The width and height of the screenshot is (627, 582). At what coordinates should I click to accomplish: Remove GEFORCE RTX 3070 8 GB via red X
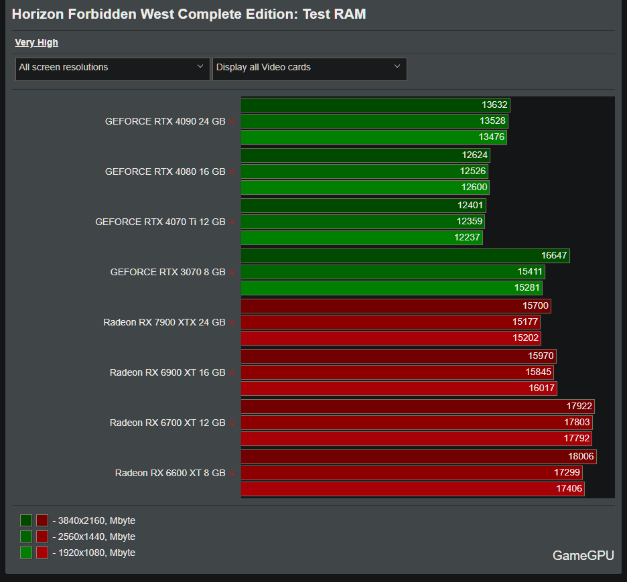click(232, 272)
